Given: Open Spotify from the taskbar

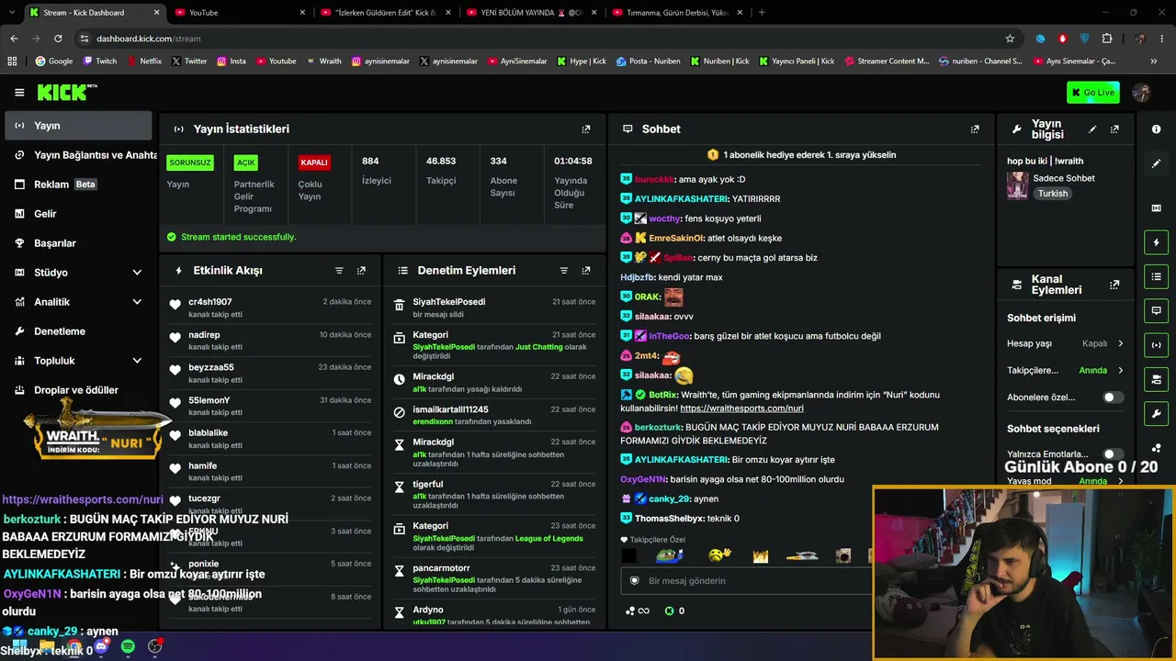Looking at the screenshot, I should pos(128,646).
